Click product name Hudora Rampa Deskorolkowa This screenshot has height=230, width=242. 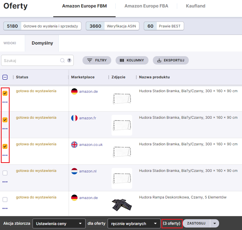pos(183,197)
